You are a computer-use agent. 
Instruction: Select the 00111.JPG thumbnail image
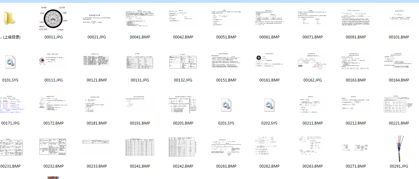click(53, 61)
